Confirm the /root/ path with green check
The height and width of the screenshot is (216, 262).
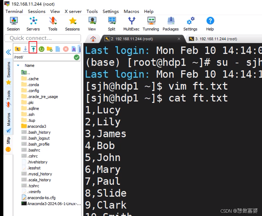tap(77, 57)
